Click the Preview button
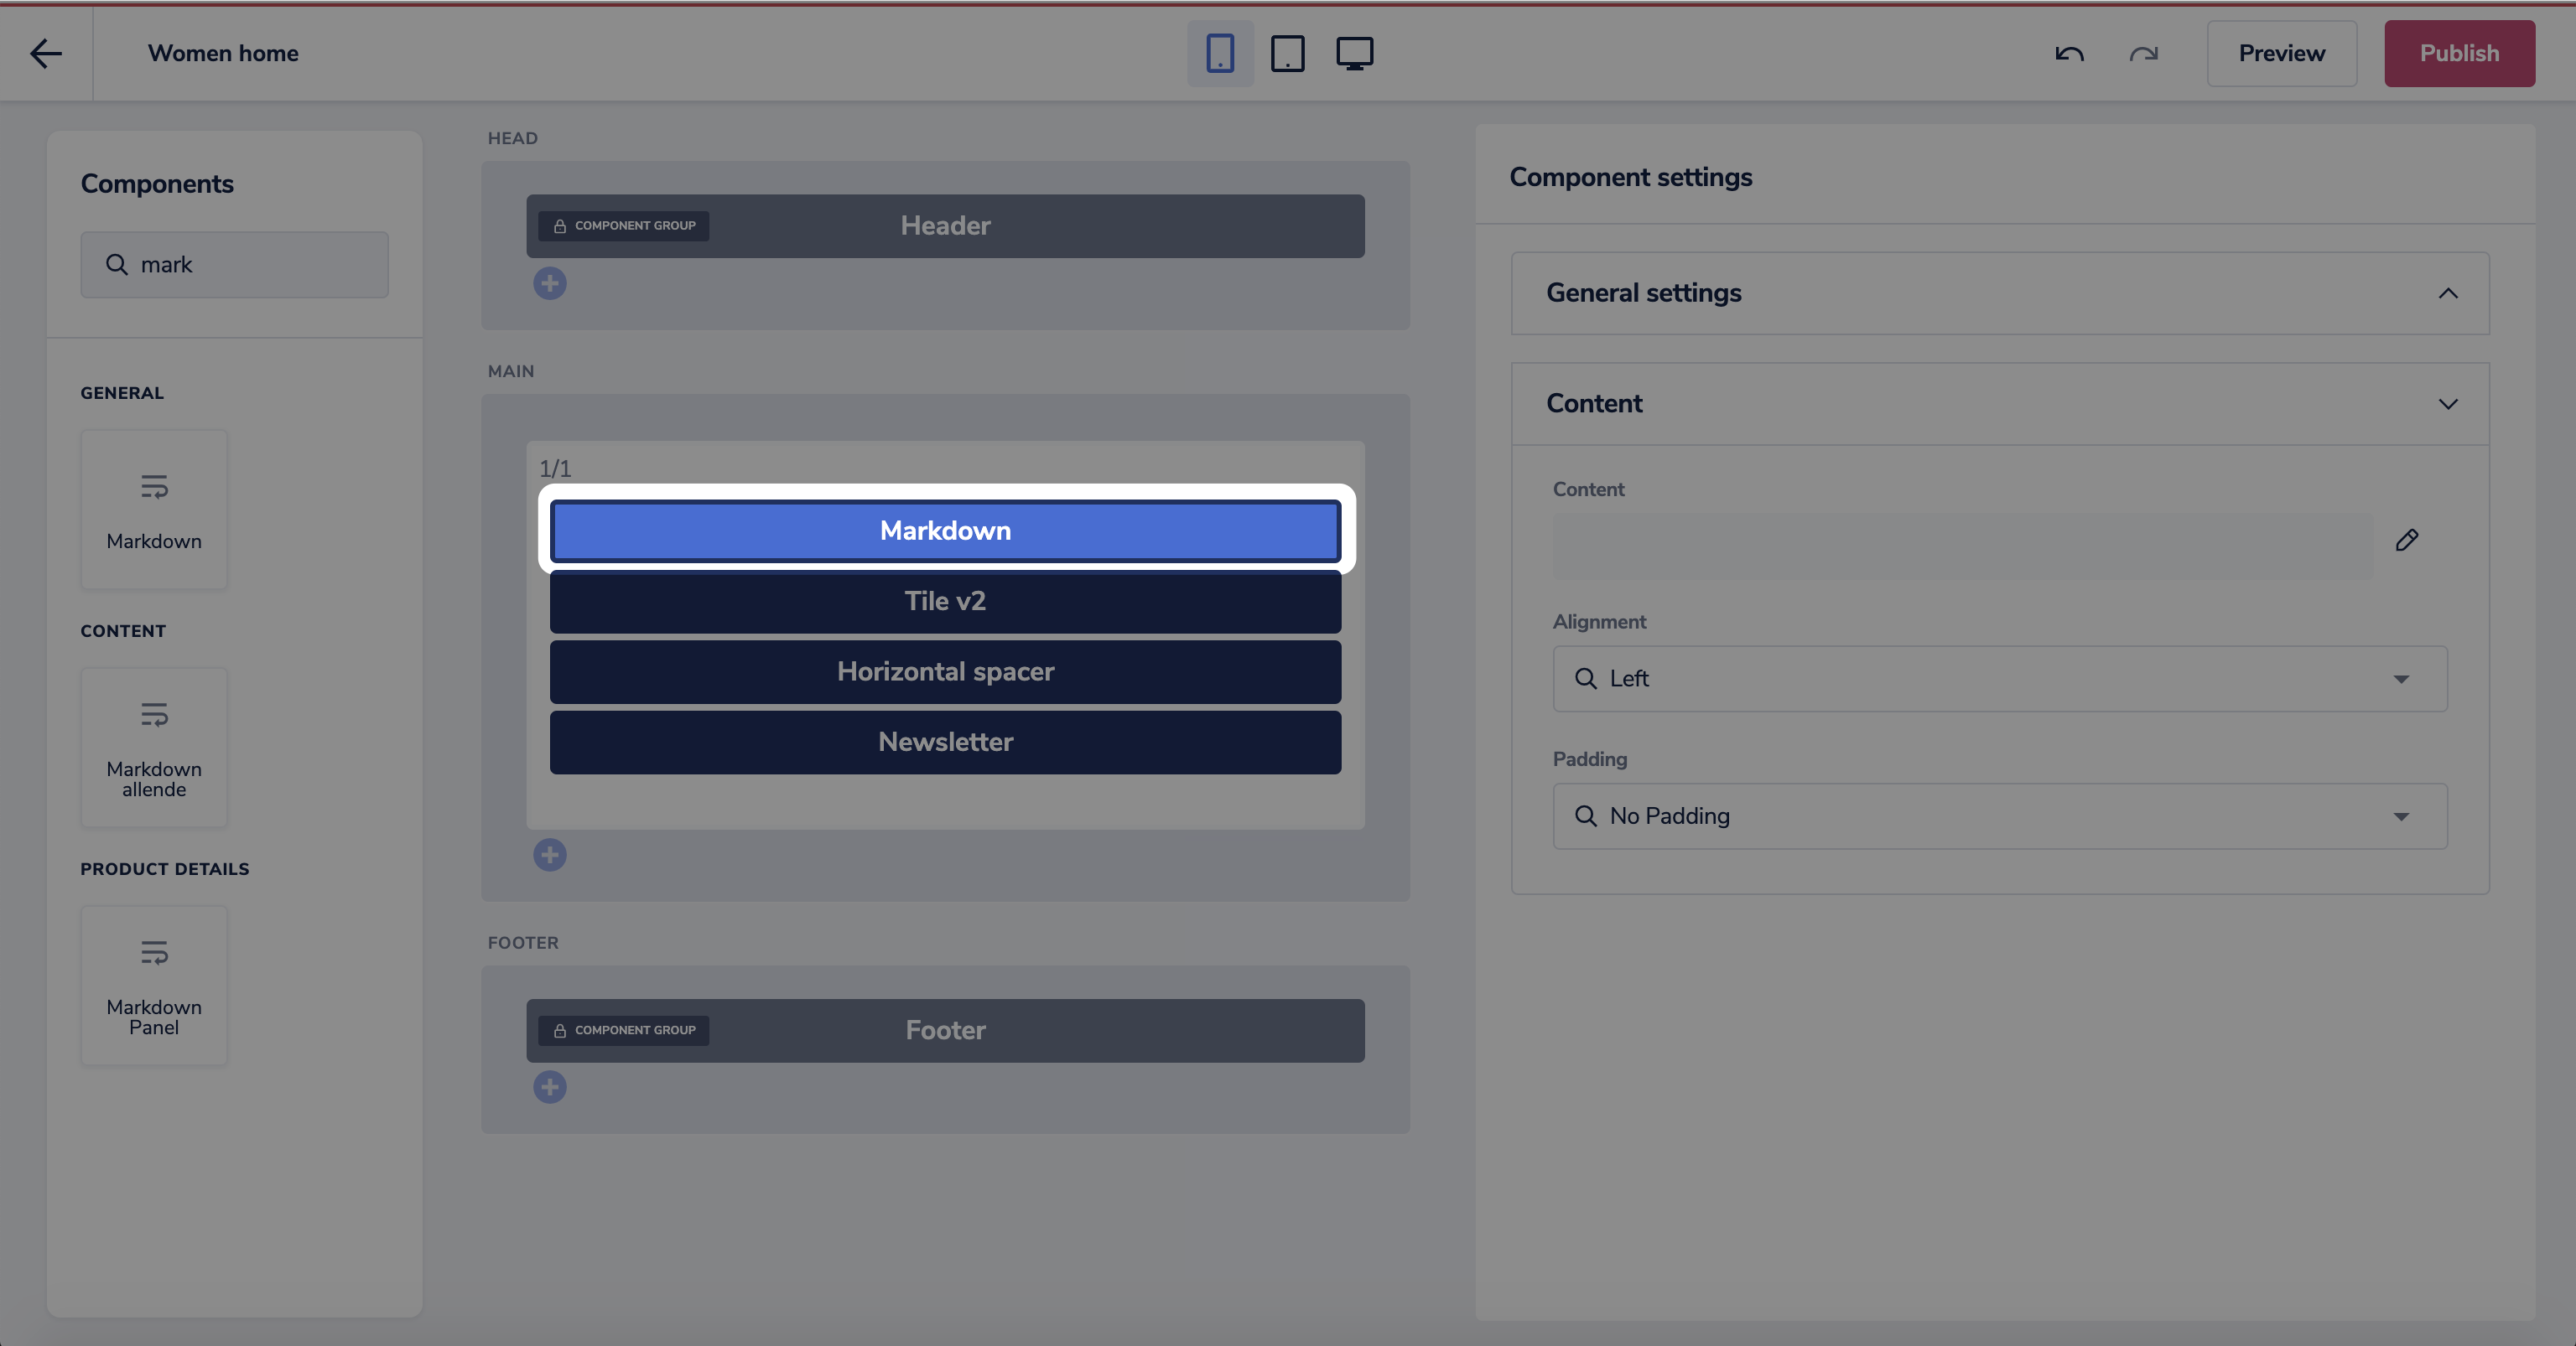The width and height of the screenshot is (2576, 1346). point(2281,53)
